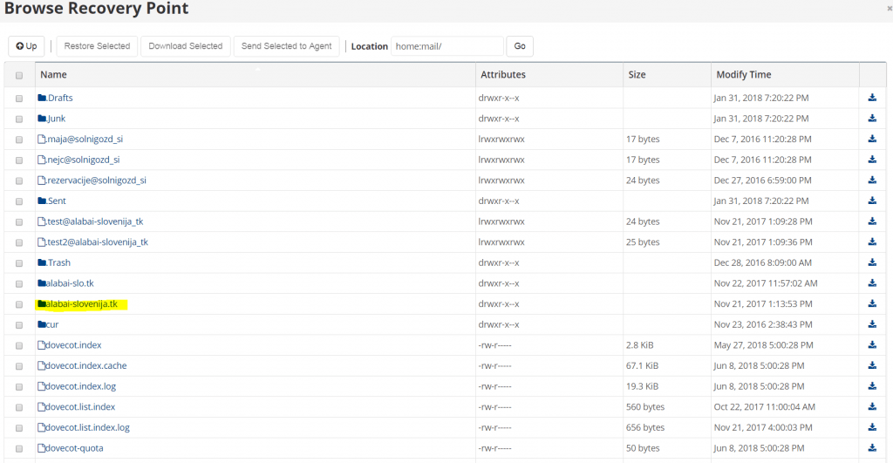Viewport: 893px width, 463px height.
Task: Download the .Drafts folder via its download icon
Action: pos(872,98)
